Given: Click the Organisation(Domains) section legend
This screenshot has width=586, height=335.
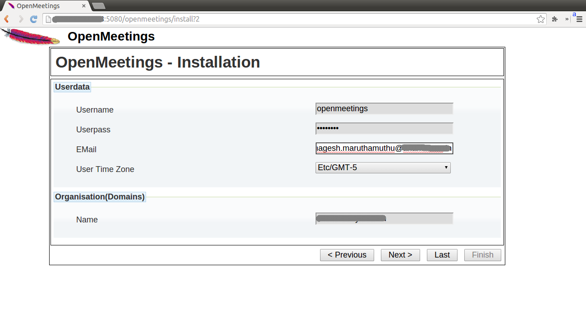Looking at the screenshot, I should (100, 197).
